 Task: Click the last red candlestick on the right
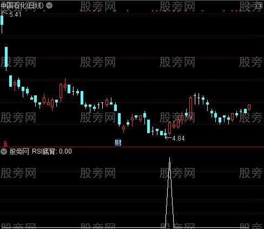click(249, 107)
